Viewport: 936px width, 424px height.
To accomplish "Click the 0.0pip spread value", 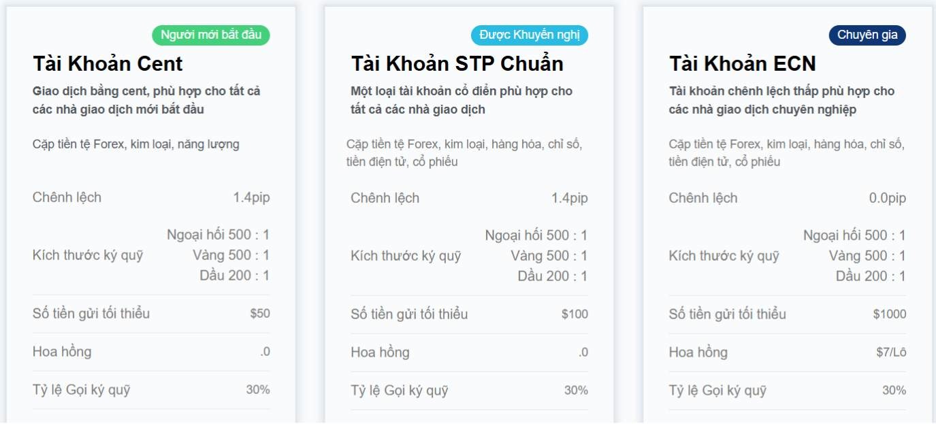I will click(887, 198).
